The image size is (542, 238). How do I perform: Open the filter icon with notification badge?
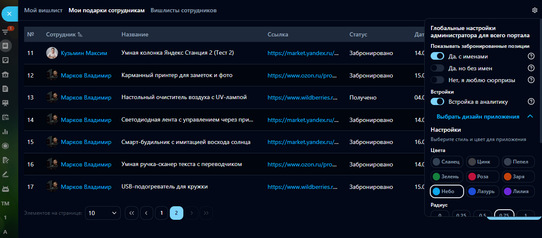[x=6, y=32]
